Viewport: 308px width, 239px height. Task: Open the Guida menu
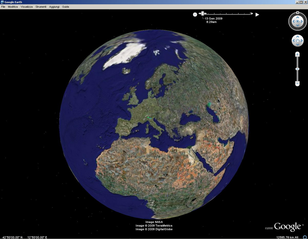coord(65,7)
